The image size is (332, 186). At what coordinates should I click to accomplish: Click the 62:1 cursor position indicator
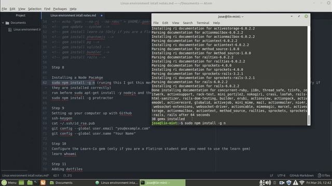[x=56, y=176]
